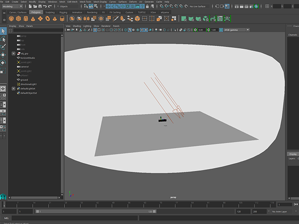Expand the obj_grp node in Outliner
This screenshot has width=299, height=224.
[14, 54]
